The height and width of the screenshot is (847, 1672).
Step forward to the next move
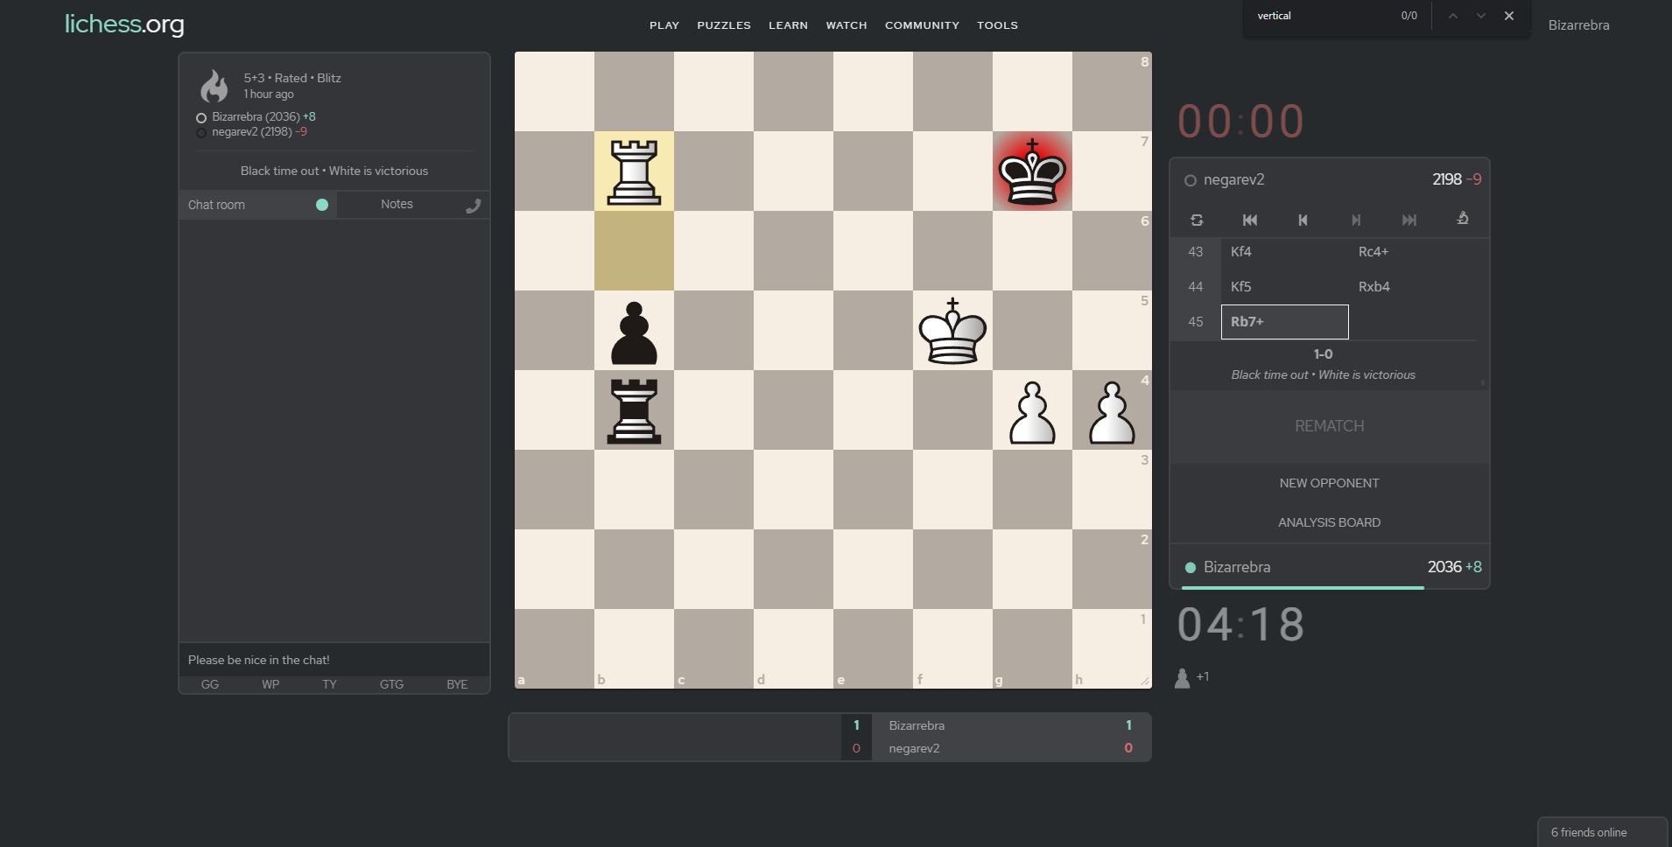point(1355,220)
